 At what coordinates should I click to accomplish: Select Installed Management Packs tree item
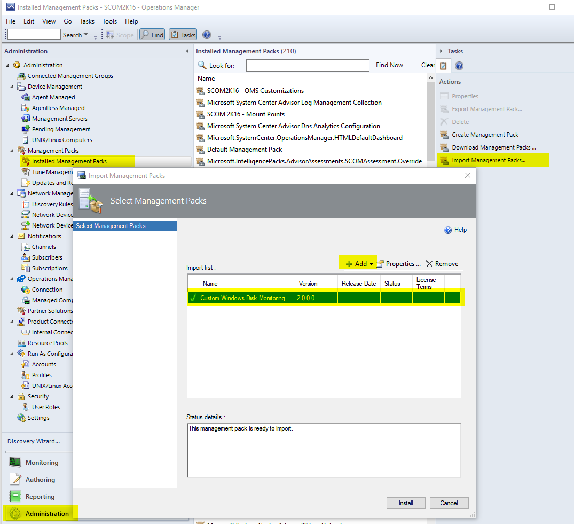[x=69, y=161]
